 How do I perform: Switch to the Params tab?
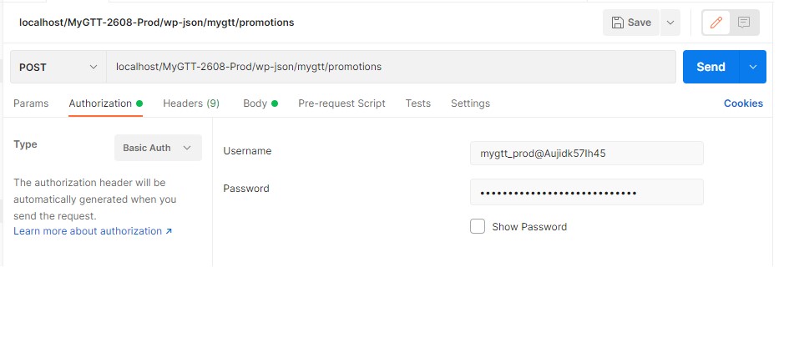[x=31, y=103]
